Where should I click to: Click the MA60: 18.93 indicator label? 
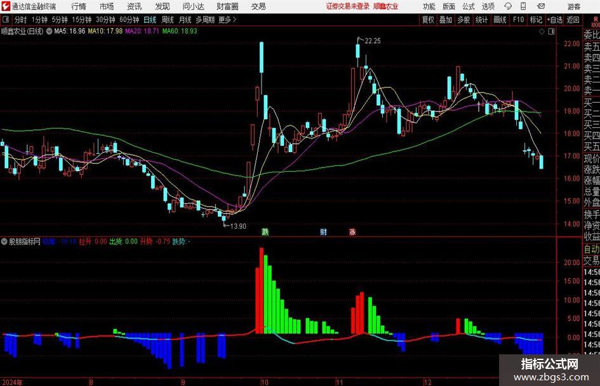pyautogui.click(x=180, y=31)
